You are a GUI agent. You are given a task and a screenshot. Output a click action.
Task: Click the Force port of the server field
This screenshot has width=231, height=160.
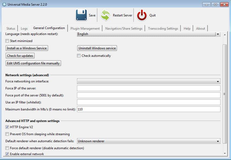coord(149,95)
